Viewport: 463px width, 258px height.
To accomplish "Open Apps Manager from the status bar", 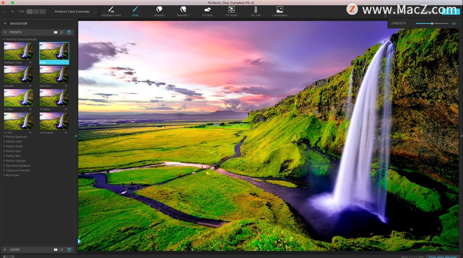I will tap(442, 257).
